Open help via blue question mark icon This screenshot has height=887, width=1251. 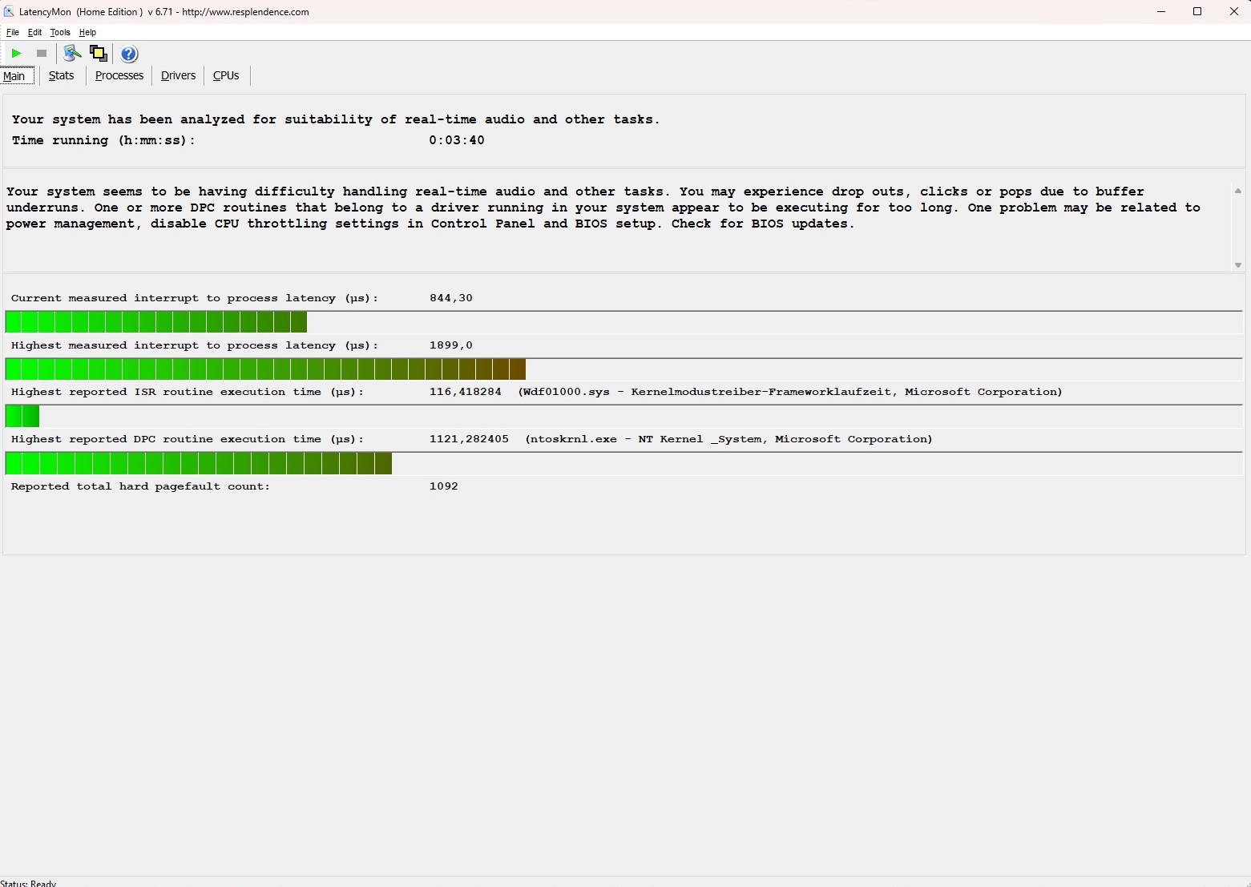pyautogui.click(x=129, y=54)
